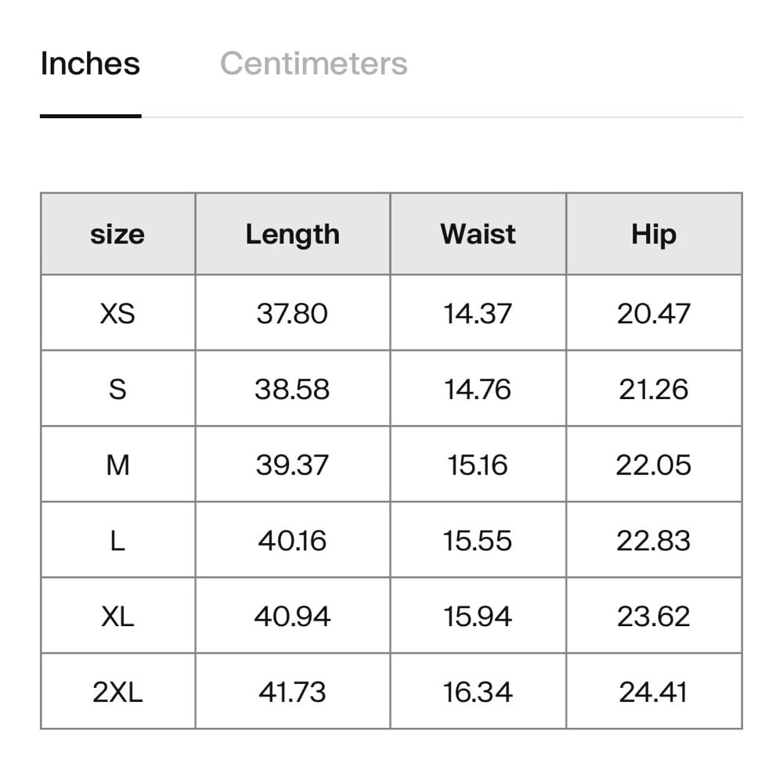783x767 pixels.
Task: Switch to the Inches tab
Action: tap(90, 63)
